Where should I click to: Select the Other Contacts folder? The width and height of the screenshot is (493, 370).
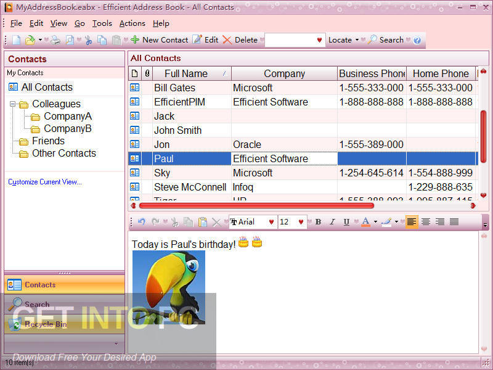click(64, 153)
